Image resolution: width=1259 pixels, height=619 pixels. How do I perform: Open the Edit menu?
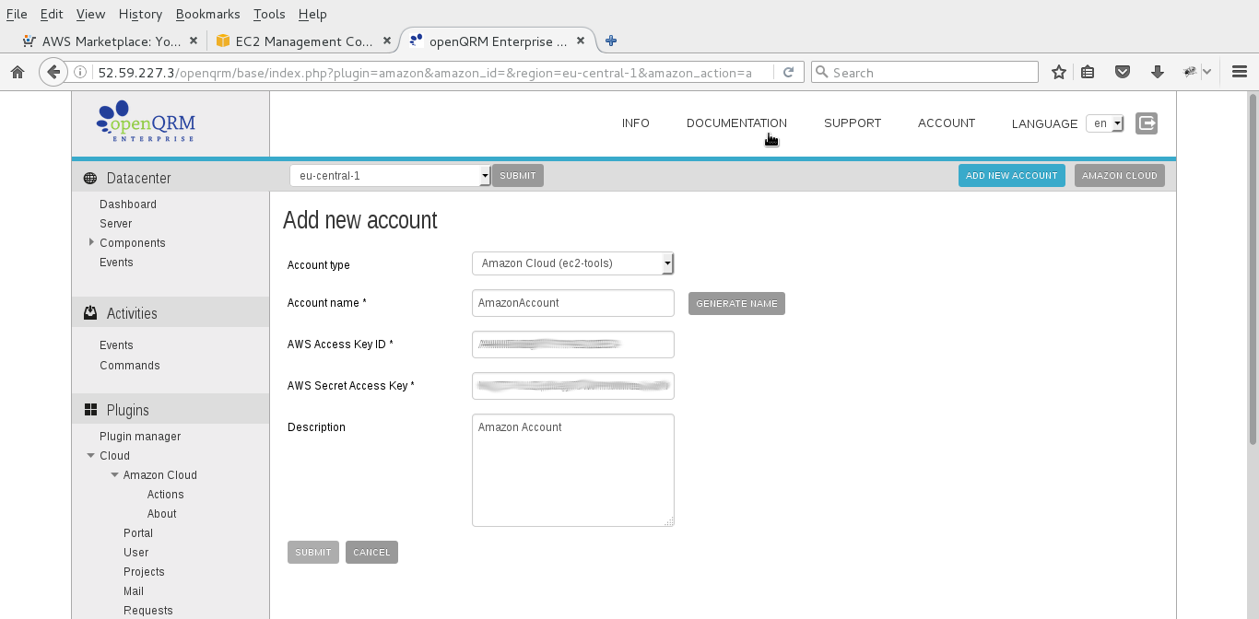coord(52,14)
